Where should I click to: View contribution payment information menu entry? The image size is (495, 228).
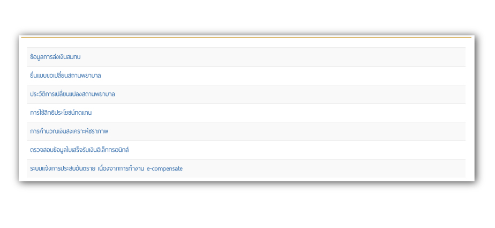coord(55,57)
